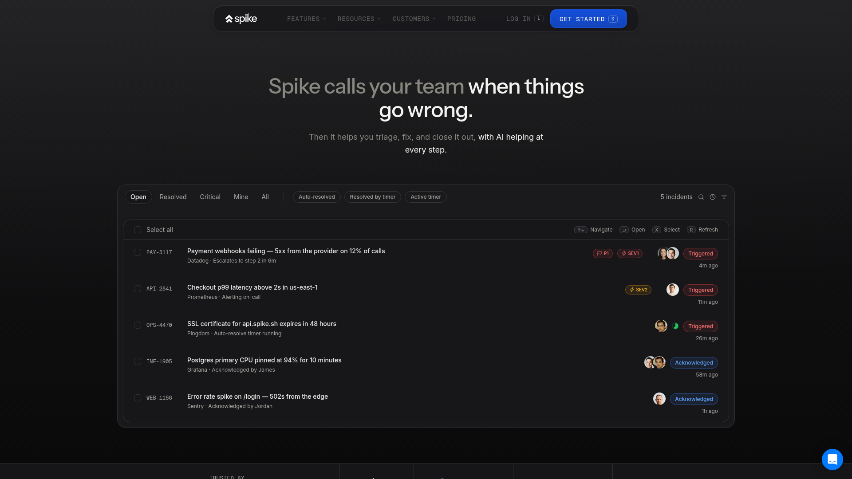This screenshot has width=852, height=479.
Task: Check the PAY-3117 incident checkbox
Action: coord(138,252)
